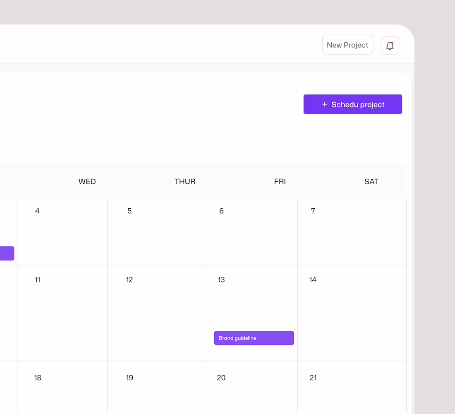Select calendar day 13
Screen dimensions: 455x414
pos(221,280)
